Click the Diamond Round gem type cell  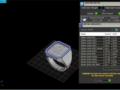[x=97, y=18]
